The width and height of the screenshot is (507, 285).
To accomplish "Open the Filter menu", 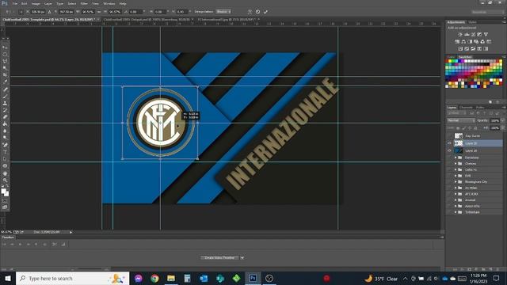I will coord(84,3).
